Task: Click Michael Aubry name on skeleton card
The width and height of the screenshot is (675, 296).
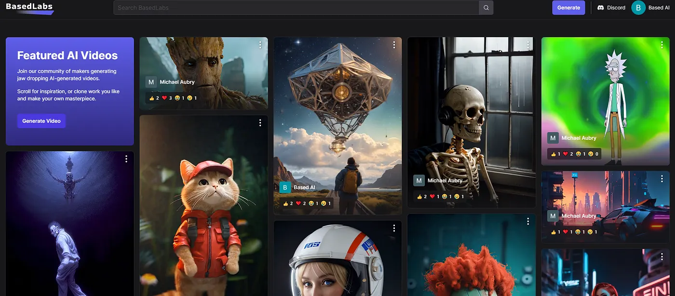Action: click(445, 181)
